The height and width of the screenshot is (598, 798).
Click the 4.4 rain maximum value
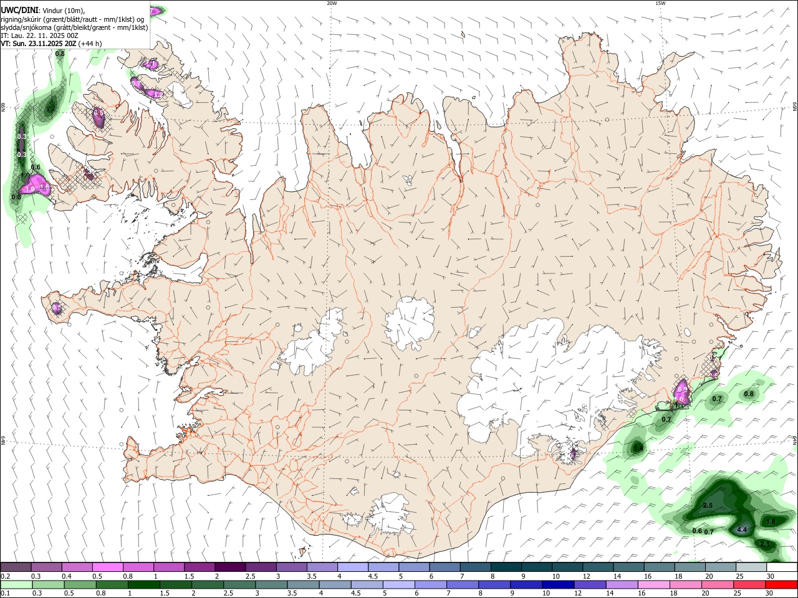pos(742,529)
